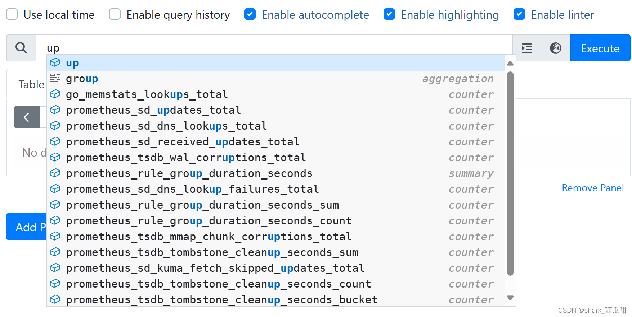Click cube icon beside prometheus_rule_group_duration_seconds_count
This screenshot has width=632, height=317.
pyautogui.click(x=55, y=220)
